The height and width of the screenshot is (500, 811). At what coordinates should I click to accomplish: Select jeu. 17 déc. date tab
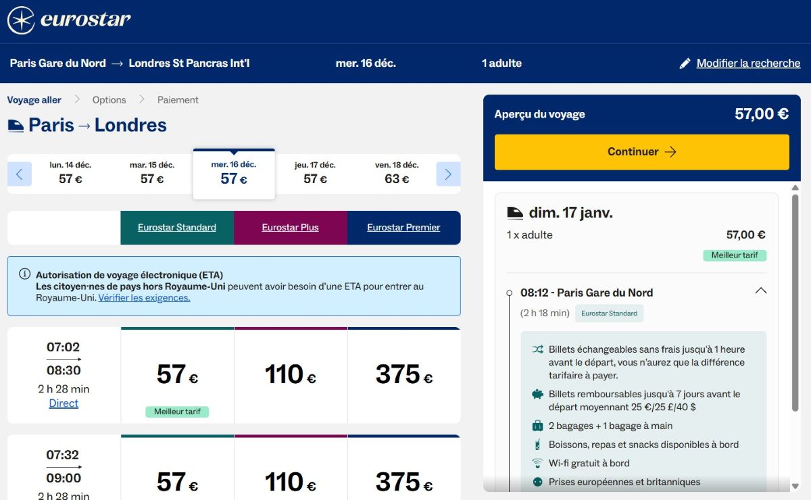315,173
